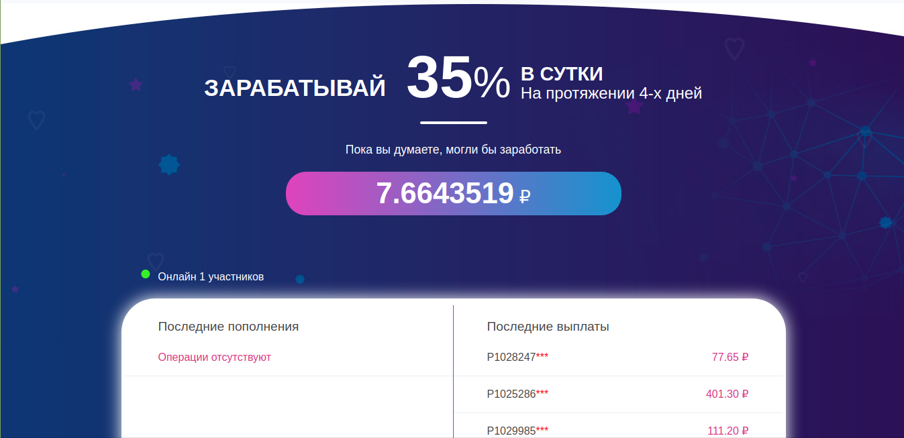The image size is (904, 438).
Task: Click the "Онлайн 1 участников" label
Action: click(x=211, y=276)
